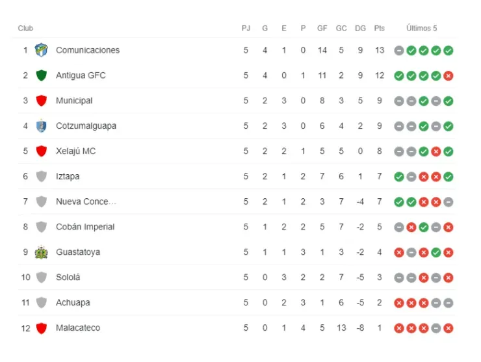
Task: Click the Club column header
Action: tap(25, 29)
